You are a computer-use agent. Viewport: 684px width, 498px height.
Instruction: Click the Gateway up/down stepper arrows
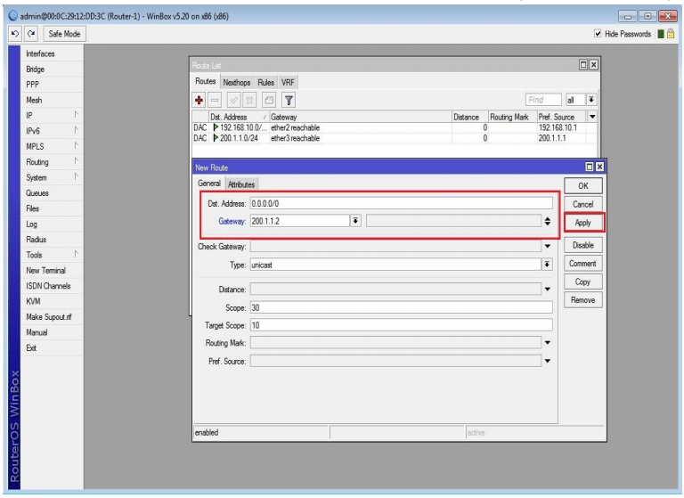tap(547, 221)
